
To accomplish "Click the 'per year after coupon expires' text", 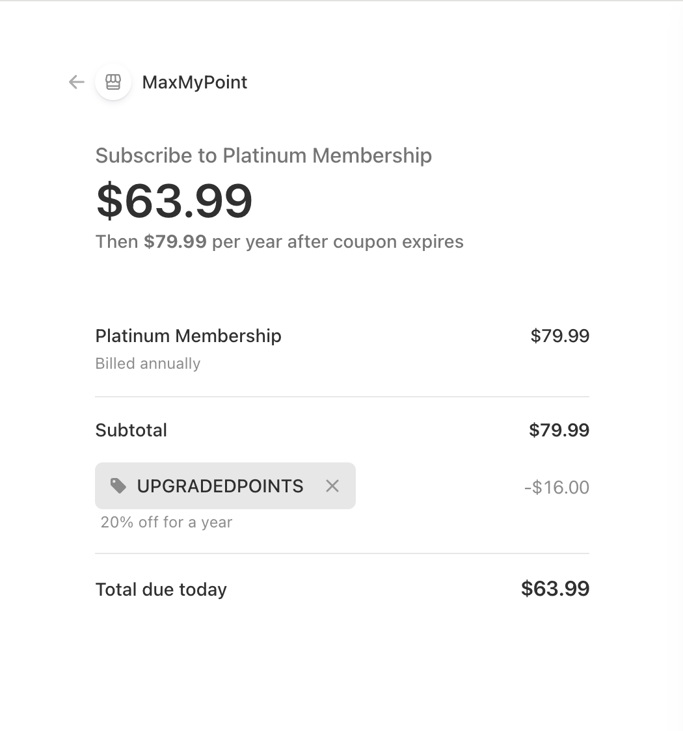I will point(338,242).
